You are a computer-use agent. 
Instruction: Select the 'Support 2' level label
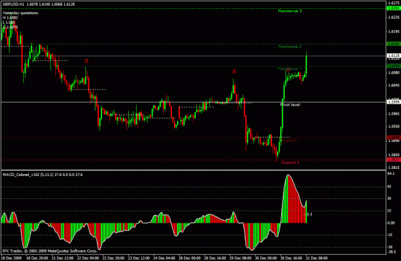(290, 162)
